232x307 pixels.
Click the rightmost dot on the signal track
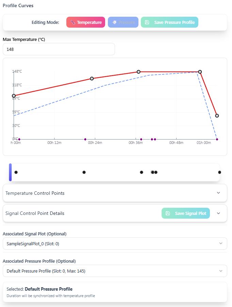tap(219, 172)
